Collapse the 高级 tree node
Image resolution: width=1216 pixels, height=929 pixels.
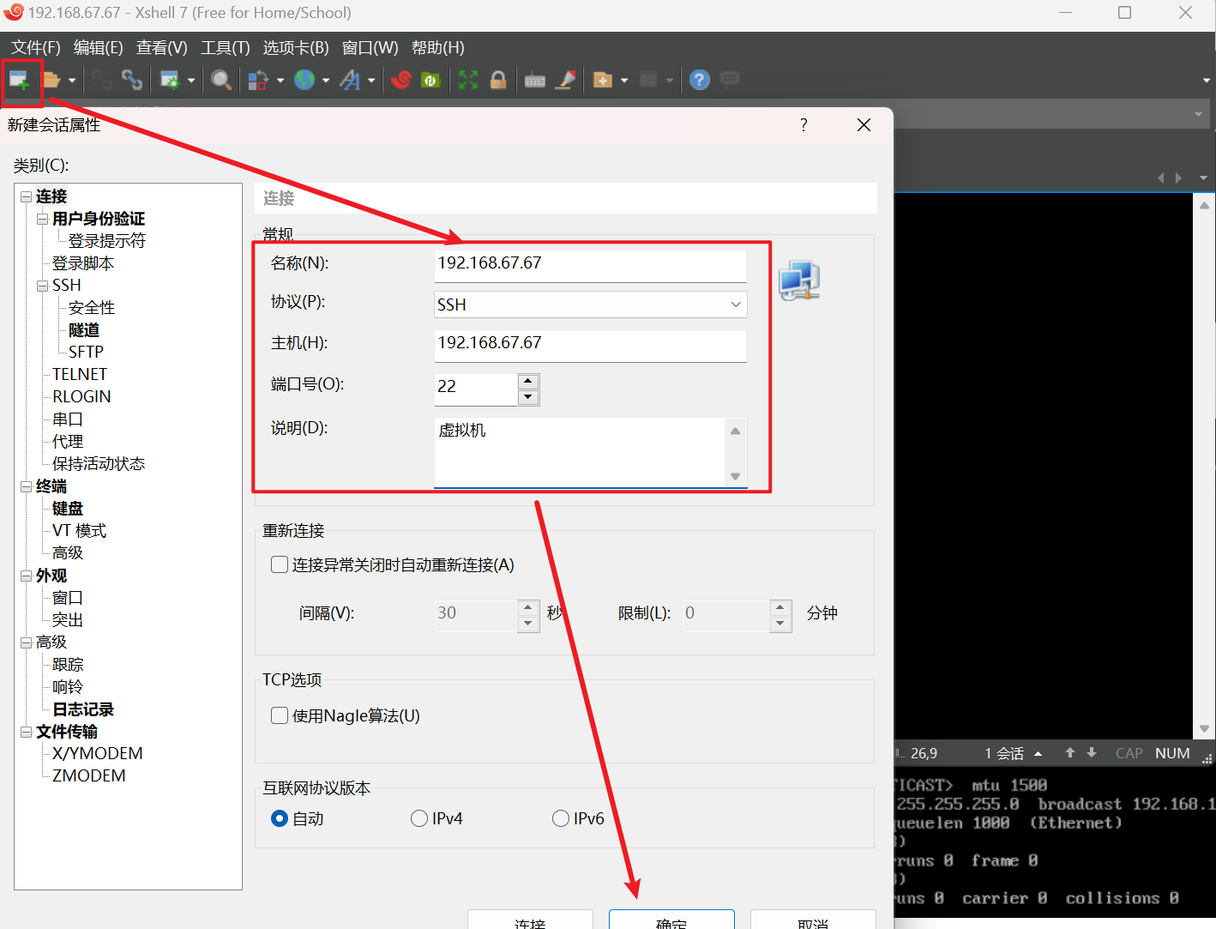(x=27, y=642)
